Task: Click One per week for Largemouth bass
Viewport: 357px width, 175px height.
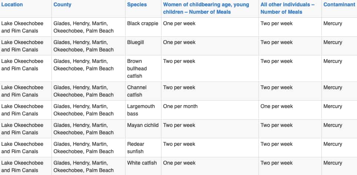Action: point(276,106)
